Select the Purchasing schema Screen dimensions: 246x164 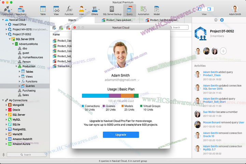29,91
